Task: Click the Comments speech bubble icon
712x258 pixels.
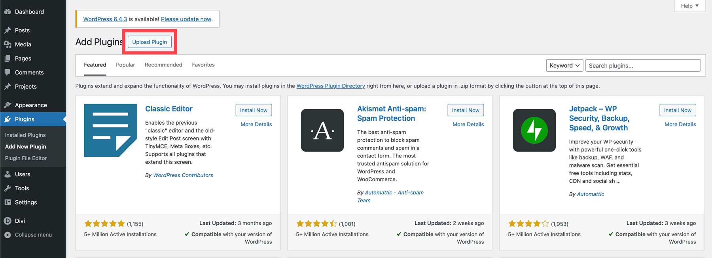Action: pyautogui.click(x=8, y=72)
